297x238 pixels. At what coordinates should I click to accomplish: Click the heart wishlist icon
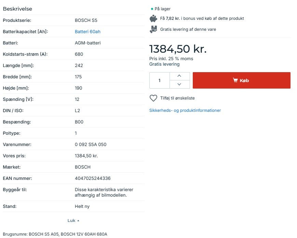[153, 98]
